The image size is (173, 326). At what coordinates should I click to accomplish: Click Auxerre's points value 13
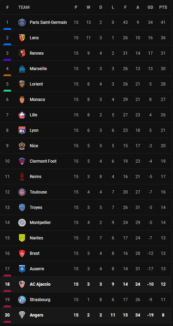pyautogui.click(x=163, y=269)
